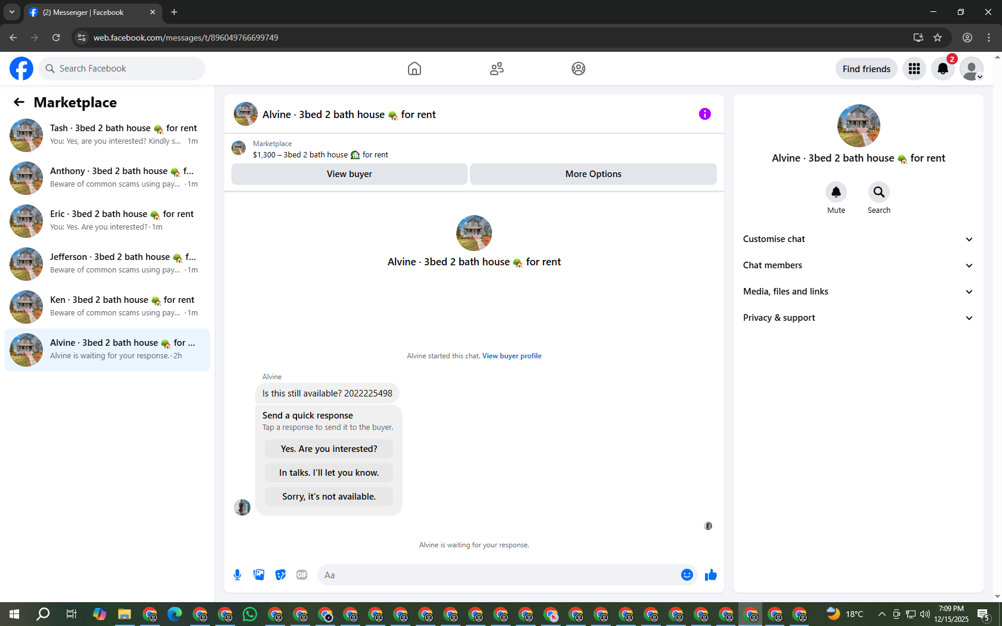
Task: Open the Chrome profile icon
Action: (967, 38)
